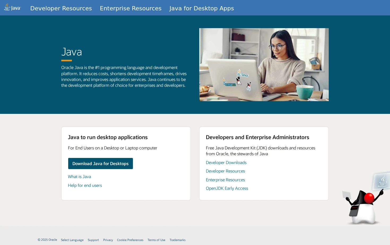The image size is (390, 245).
Task: Click the woman with laptop hero image
Action: coord(264,65)
